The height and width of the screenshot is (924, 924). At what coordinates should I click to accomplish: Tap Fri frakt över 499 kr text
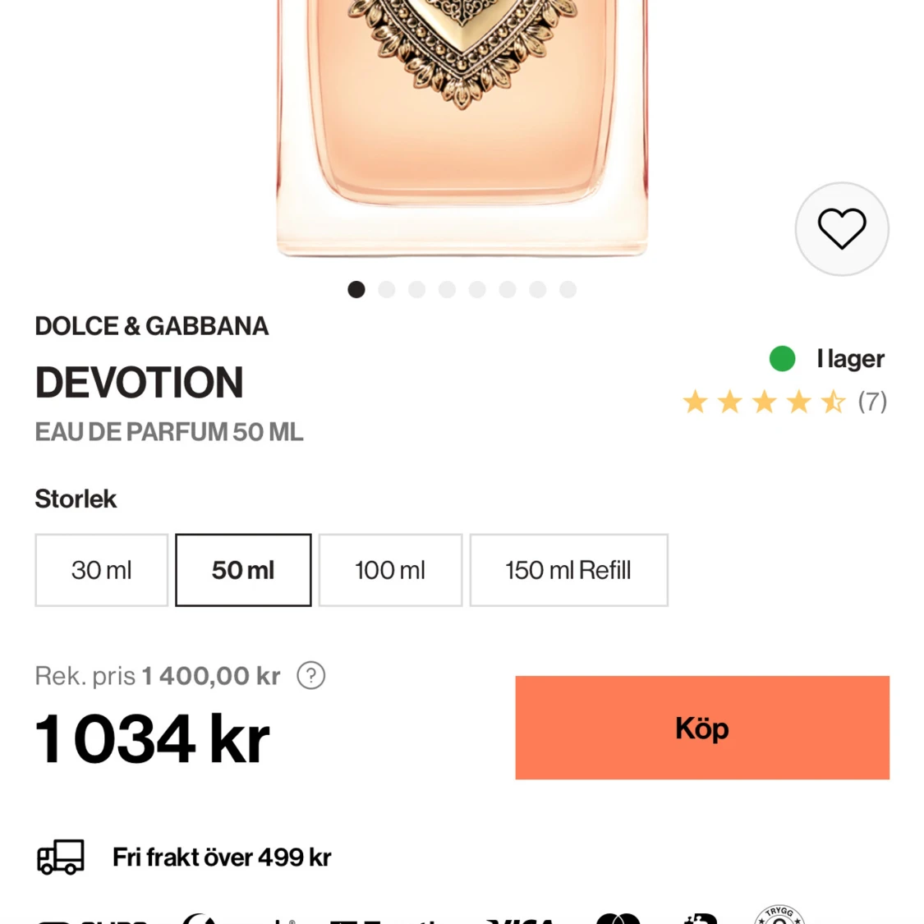(222, 857)
